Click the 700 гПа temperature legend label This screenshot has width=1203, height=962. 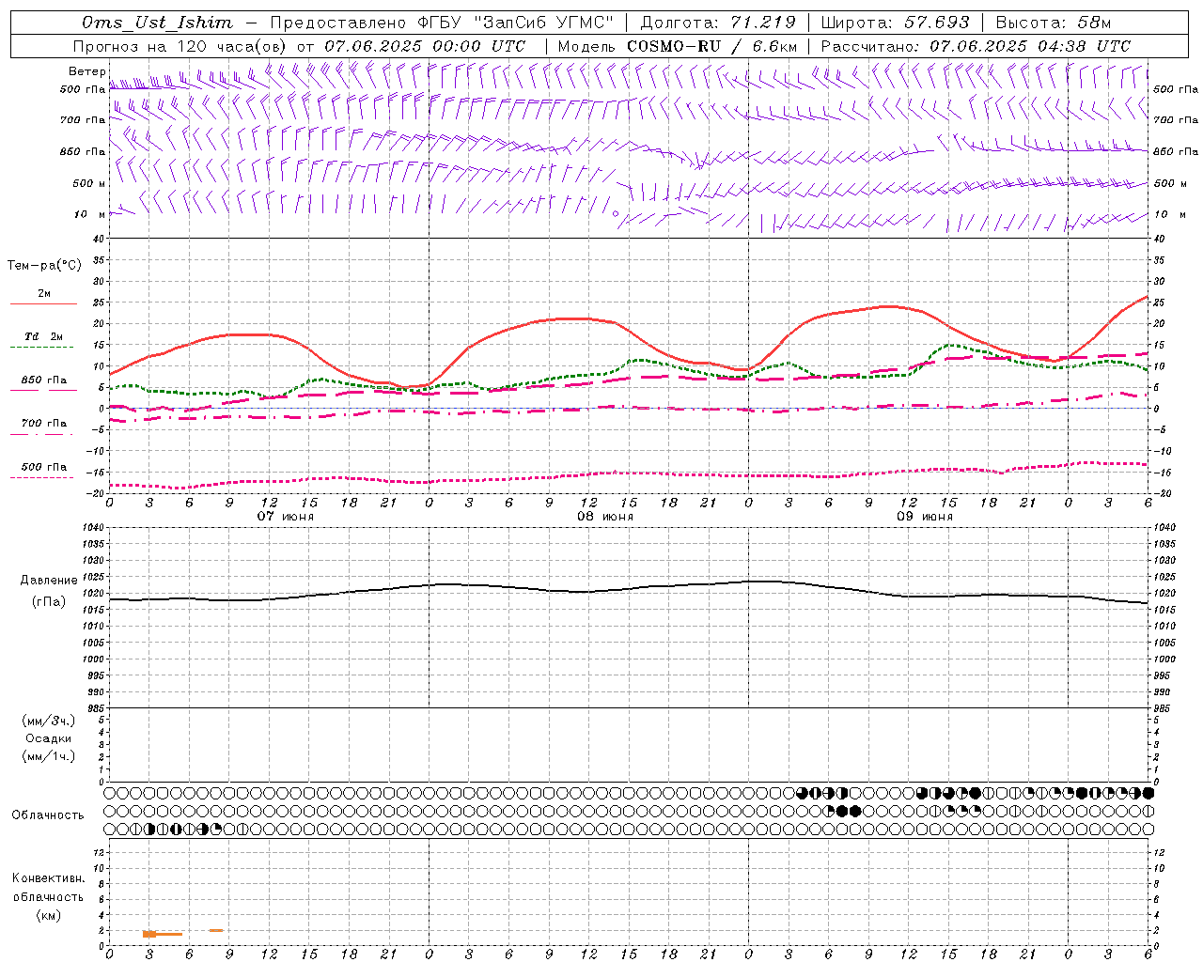pos(44,424)
